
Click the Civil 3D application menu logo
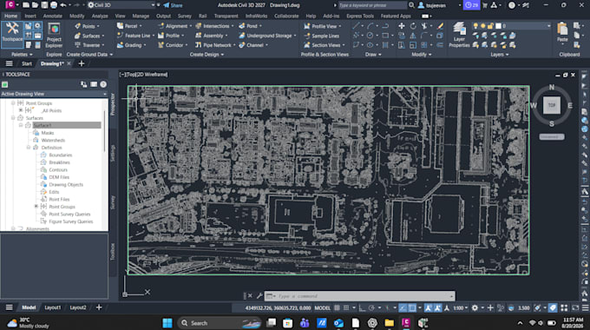point(10,5)
